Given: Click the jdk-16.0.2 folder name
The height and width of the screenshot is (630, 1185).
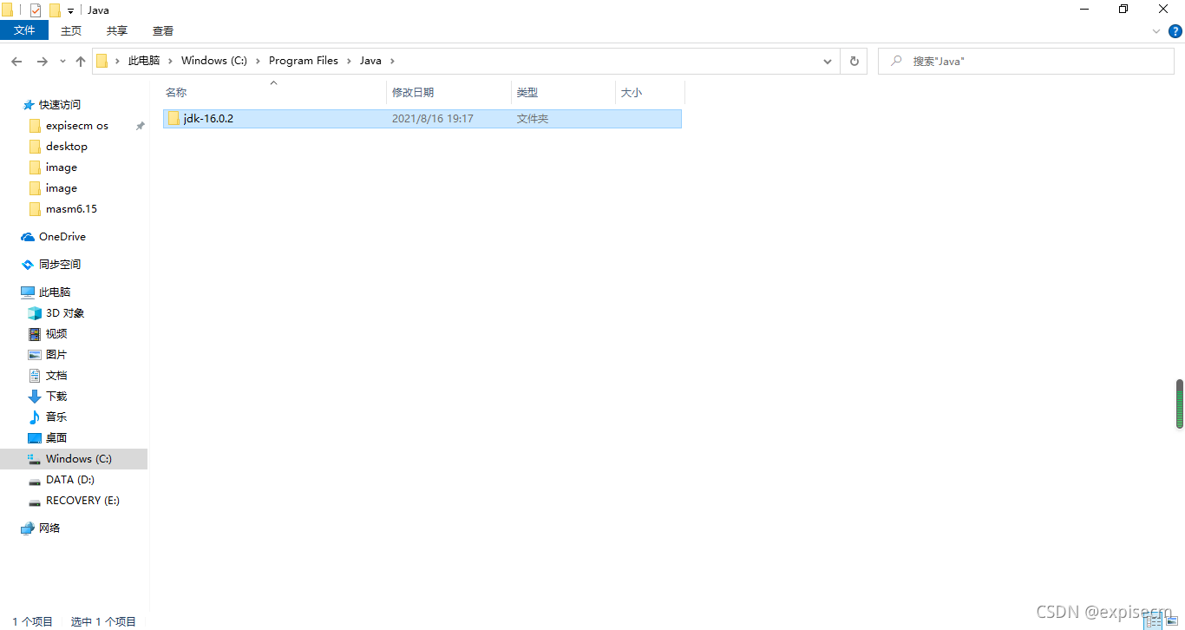Looking at the screenshot, I should click(208, 119).
